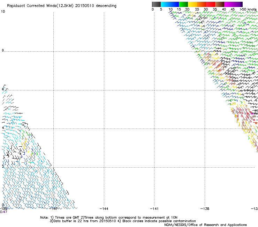Click the yellow 20-25 knots legend swatch

click(192, 4)
